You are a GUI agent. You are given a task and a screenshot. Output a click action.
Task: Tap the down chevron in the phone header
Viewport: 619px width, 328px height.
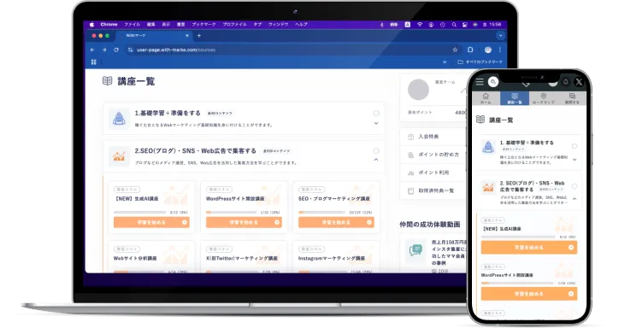coord(526,85)
